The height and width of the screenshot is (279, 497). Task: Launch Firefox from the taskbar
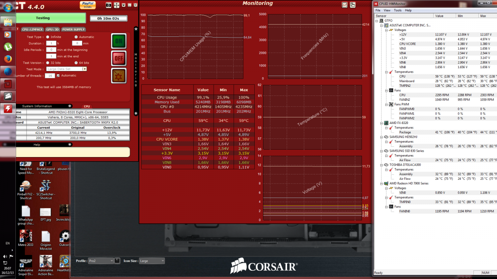7,59
